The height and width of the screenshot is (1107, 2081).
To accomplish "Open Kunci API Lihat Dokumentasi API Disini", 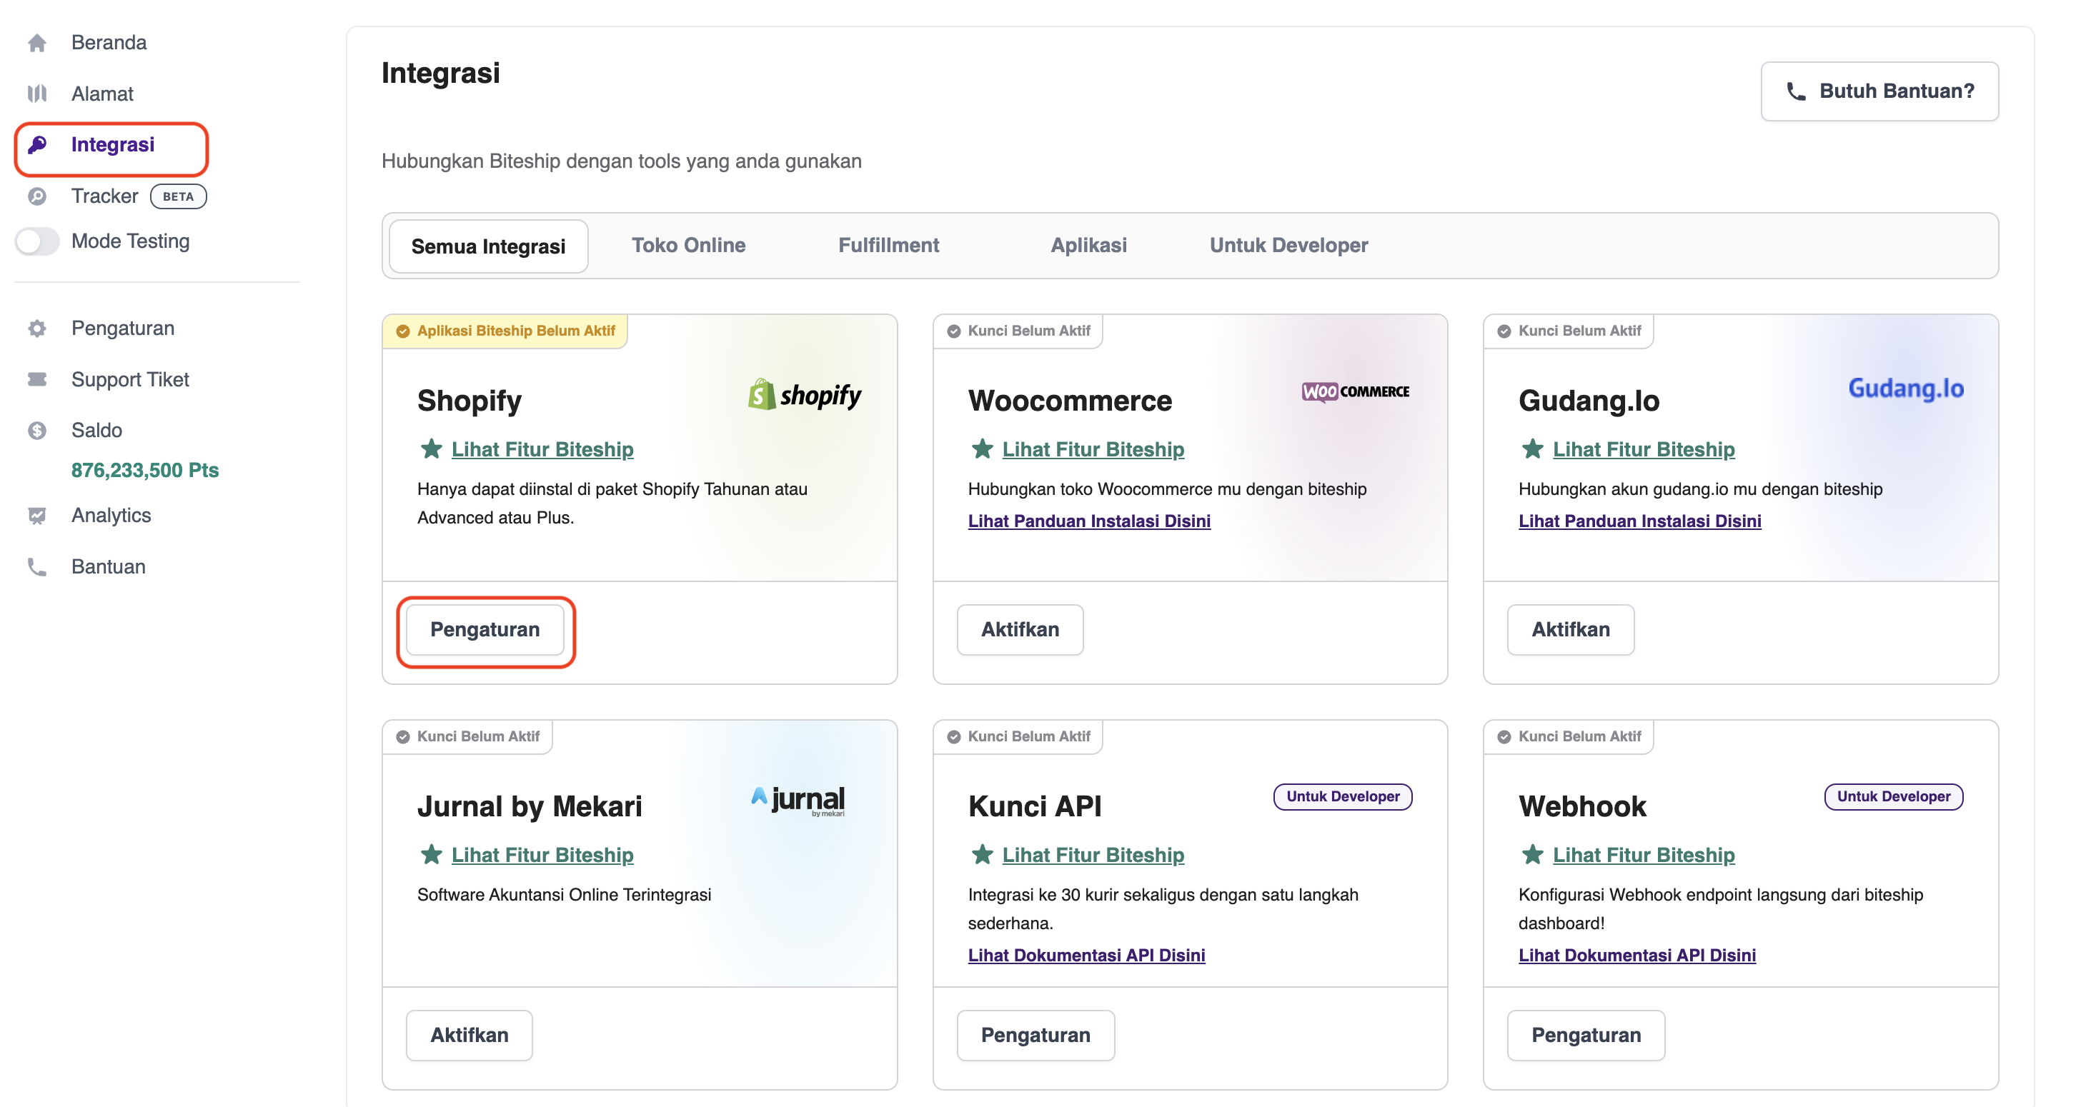I will point(1086,955).
